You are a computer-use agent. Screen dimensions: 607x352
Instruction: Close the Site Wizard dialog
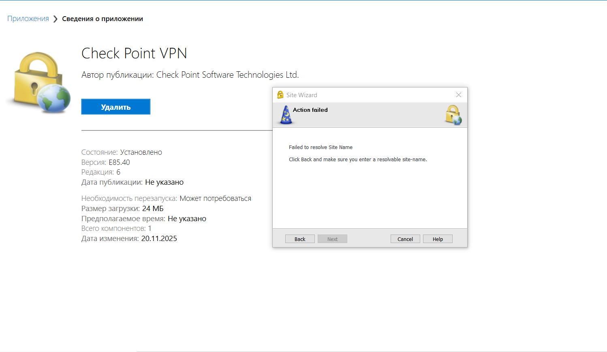pyautogui.click(x=459, y=95)
